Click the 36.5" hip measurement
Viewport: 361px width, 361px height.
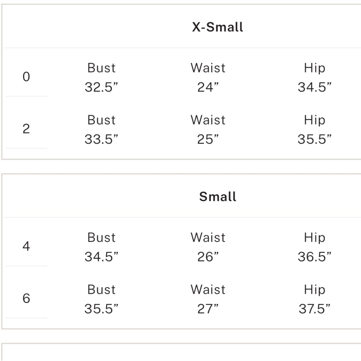point(314,257)
